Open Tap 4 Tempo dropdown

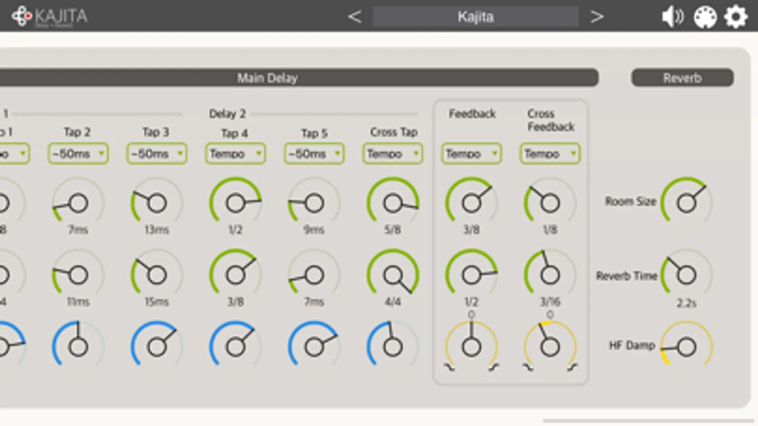(235, 153)
